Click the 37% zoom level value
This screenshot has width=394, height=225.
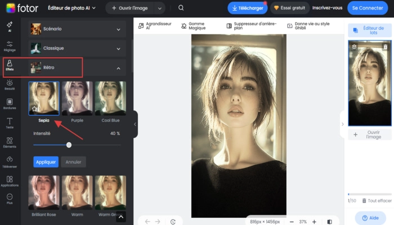303,222
